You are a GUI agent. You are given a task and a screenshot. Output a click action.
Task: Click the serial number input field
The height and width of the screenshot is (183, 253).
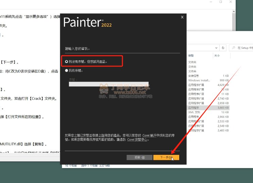click(108, 84)
